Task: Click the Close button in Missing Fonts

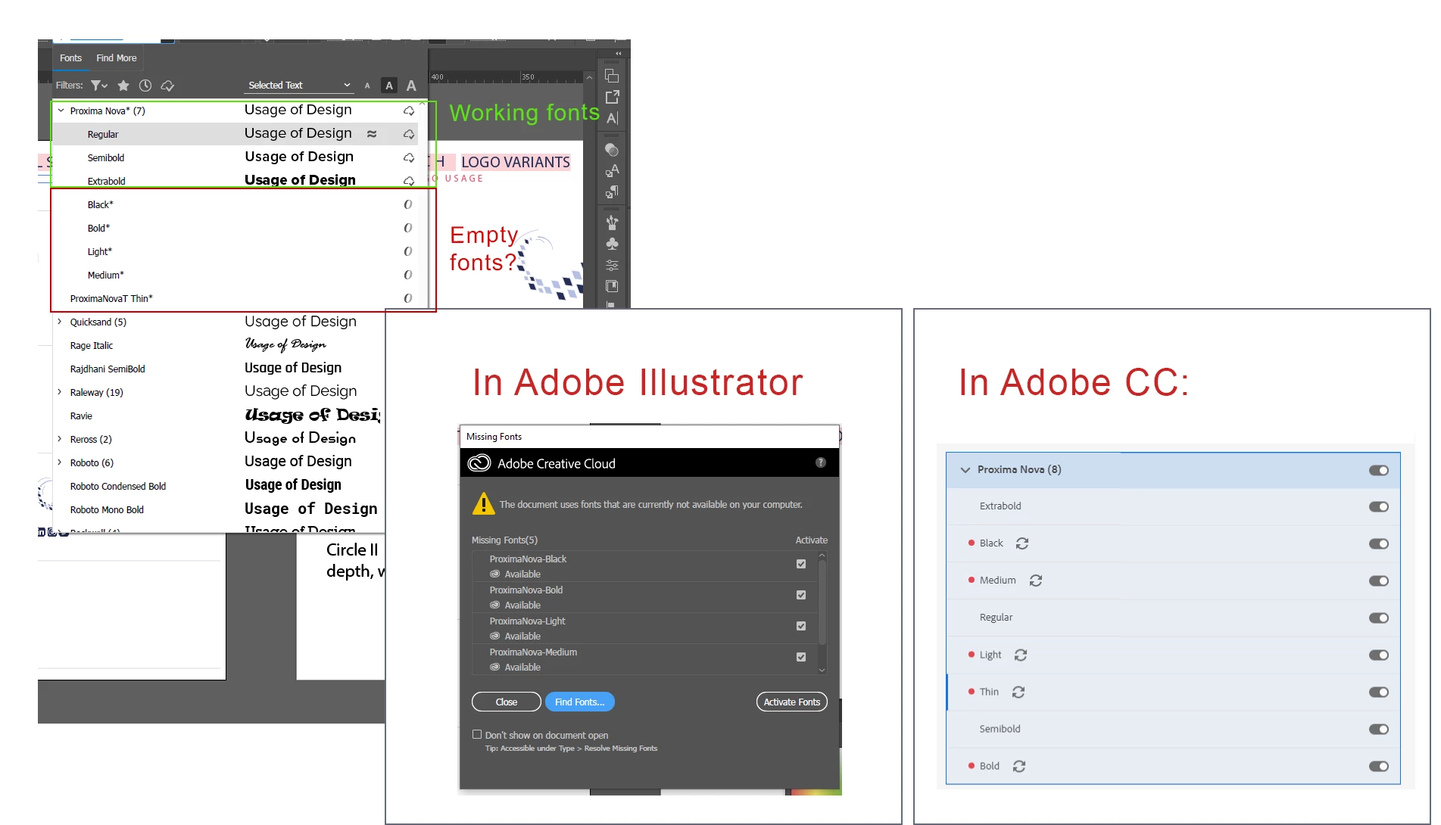Action: (x=507, y=702)
